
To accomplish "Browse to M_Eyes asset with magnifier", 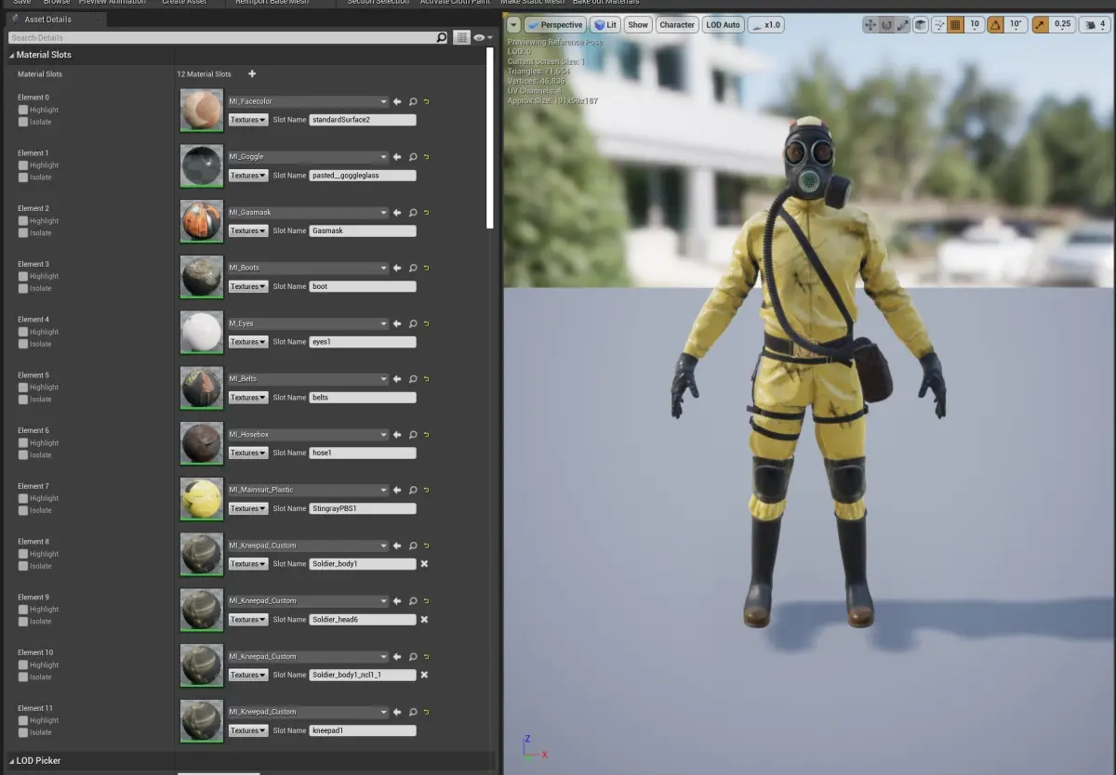I will pos(412,323).
